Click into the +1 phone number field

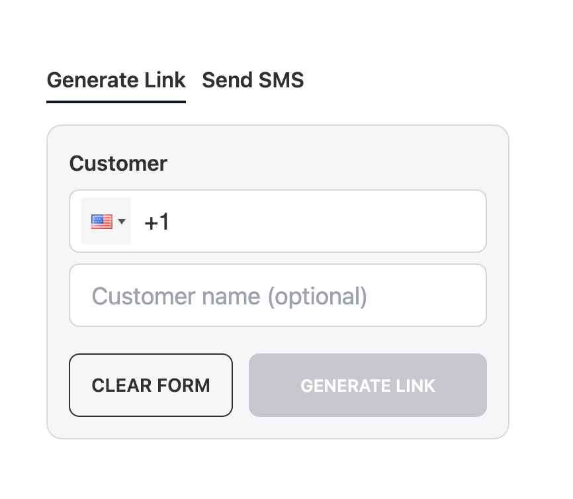pos(278,221)
